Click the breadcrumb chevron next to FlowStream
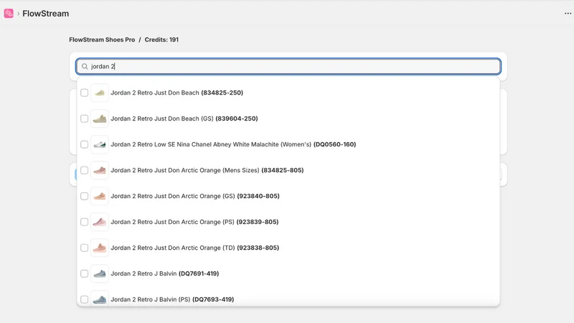The width and height of the screenshot is (574, 323). [18, 14]
